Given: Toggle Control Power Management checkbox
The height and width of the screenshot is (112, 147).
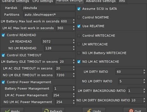Looking at the screenshot, I should point(3,82).
